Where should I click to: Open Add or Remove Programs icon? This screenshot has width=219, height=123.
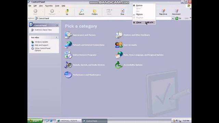tap(68, 55)
